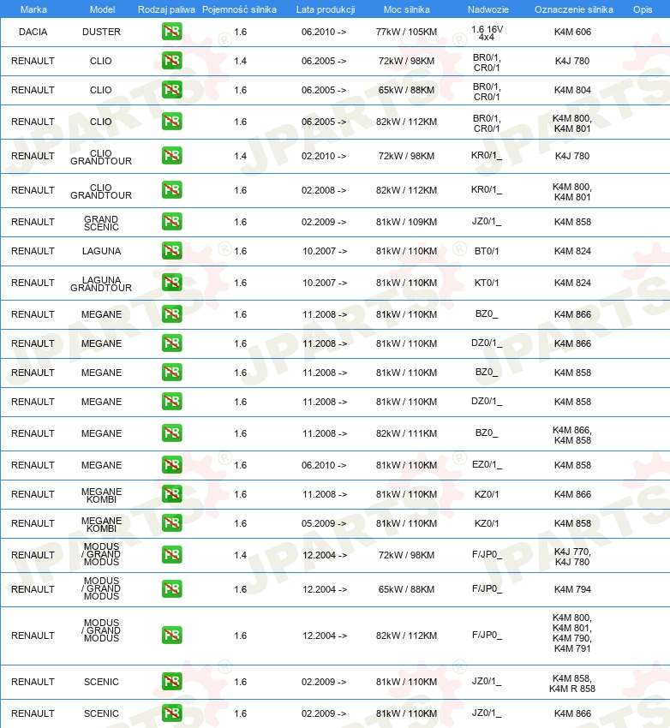Click the fuel icon in the Dacia Duster row
Image resolution: width=670 pixels, height=728 pixels.
click(172, 32)
